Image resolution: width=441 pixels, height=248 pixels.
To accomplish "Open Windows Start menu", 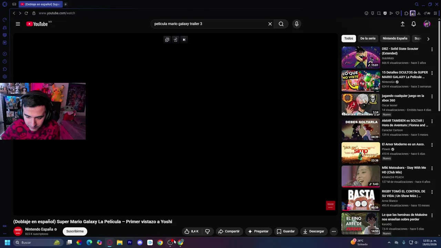I will click(x=7, y=242).
